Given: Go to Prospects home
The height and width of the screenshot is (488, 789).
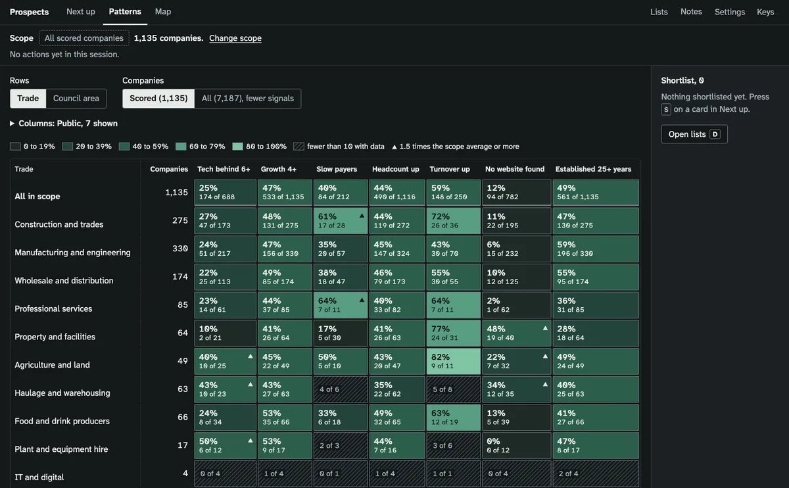Looking at the screenshot, I should coord(29,12).
